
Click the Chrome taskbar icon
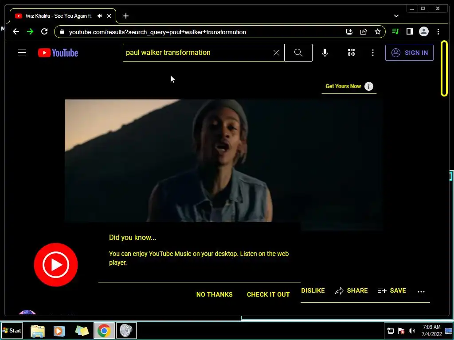(104, 330)
